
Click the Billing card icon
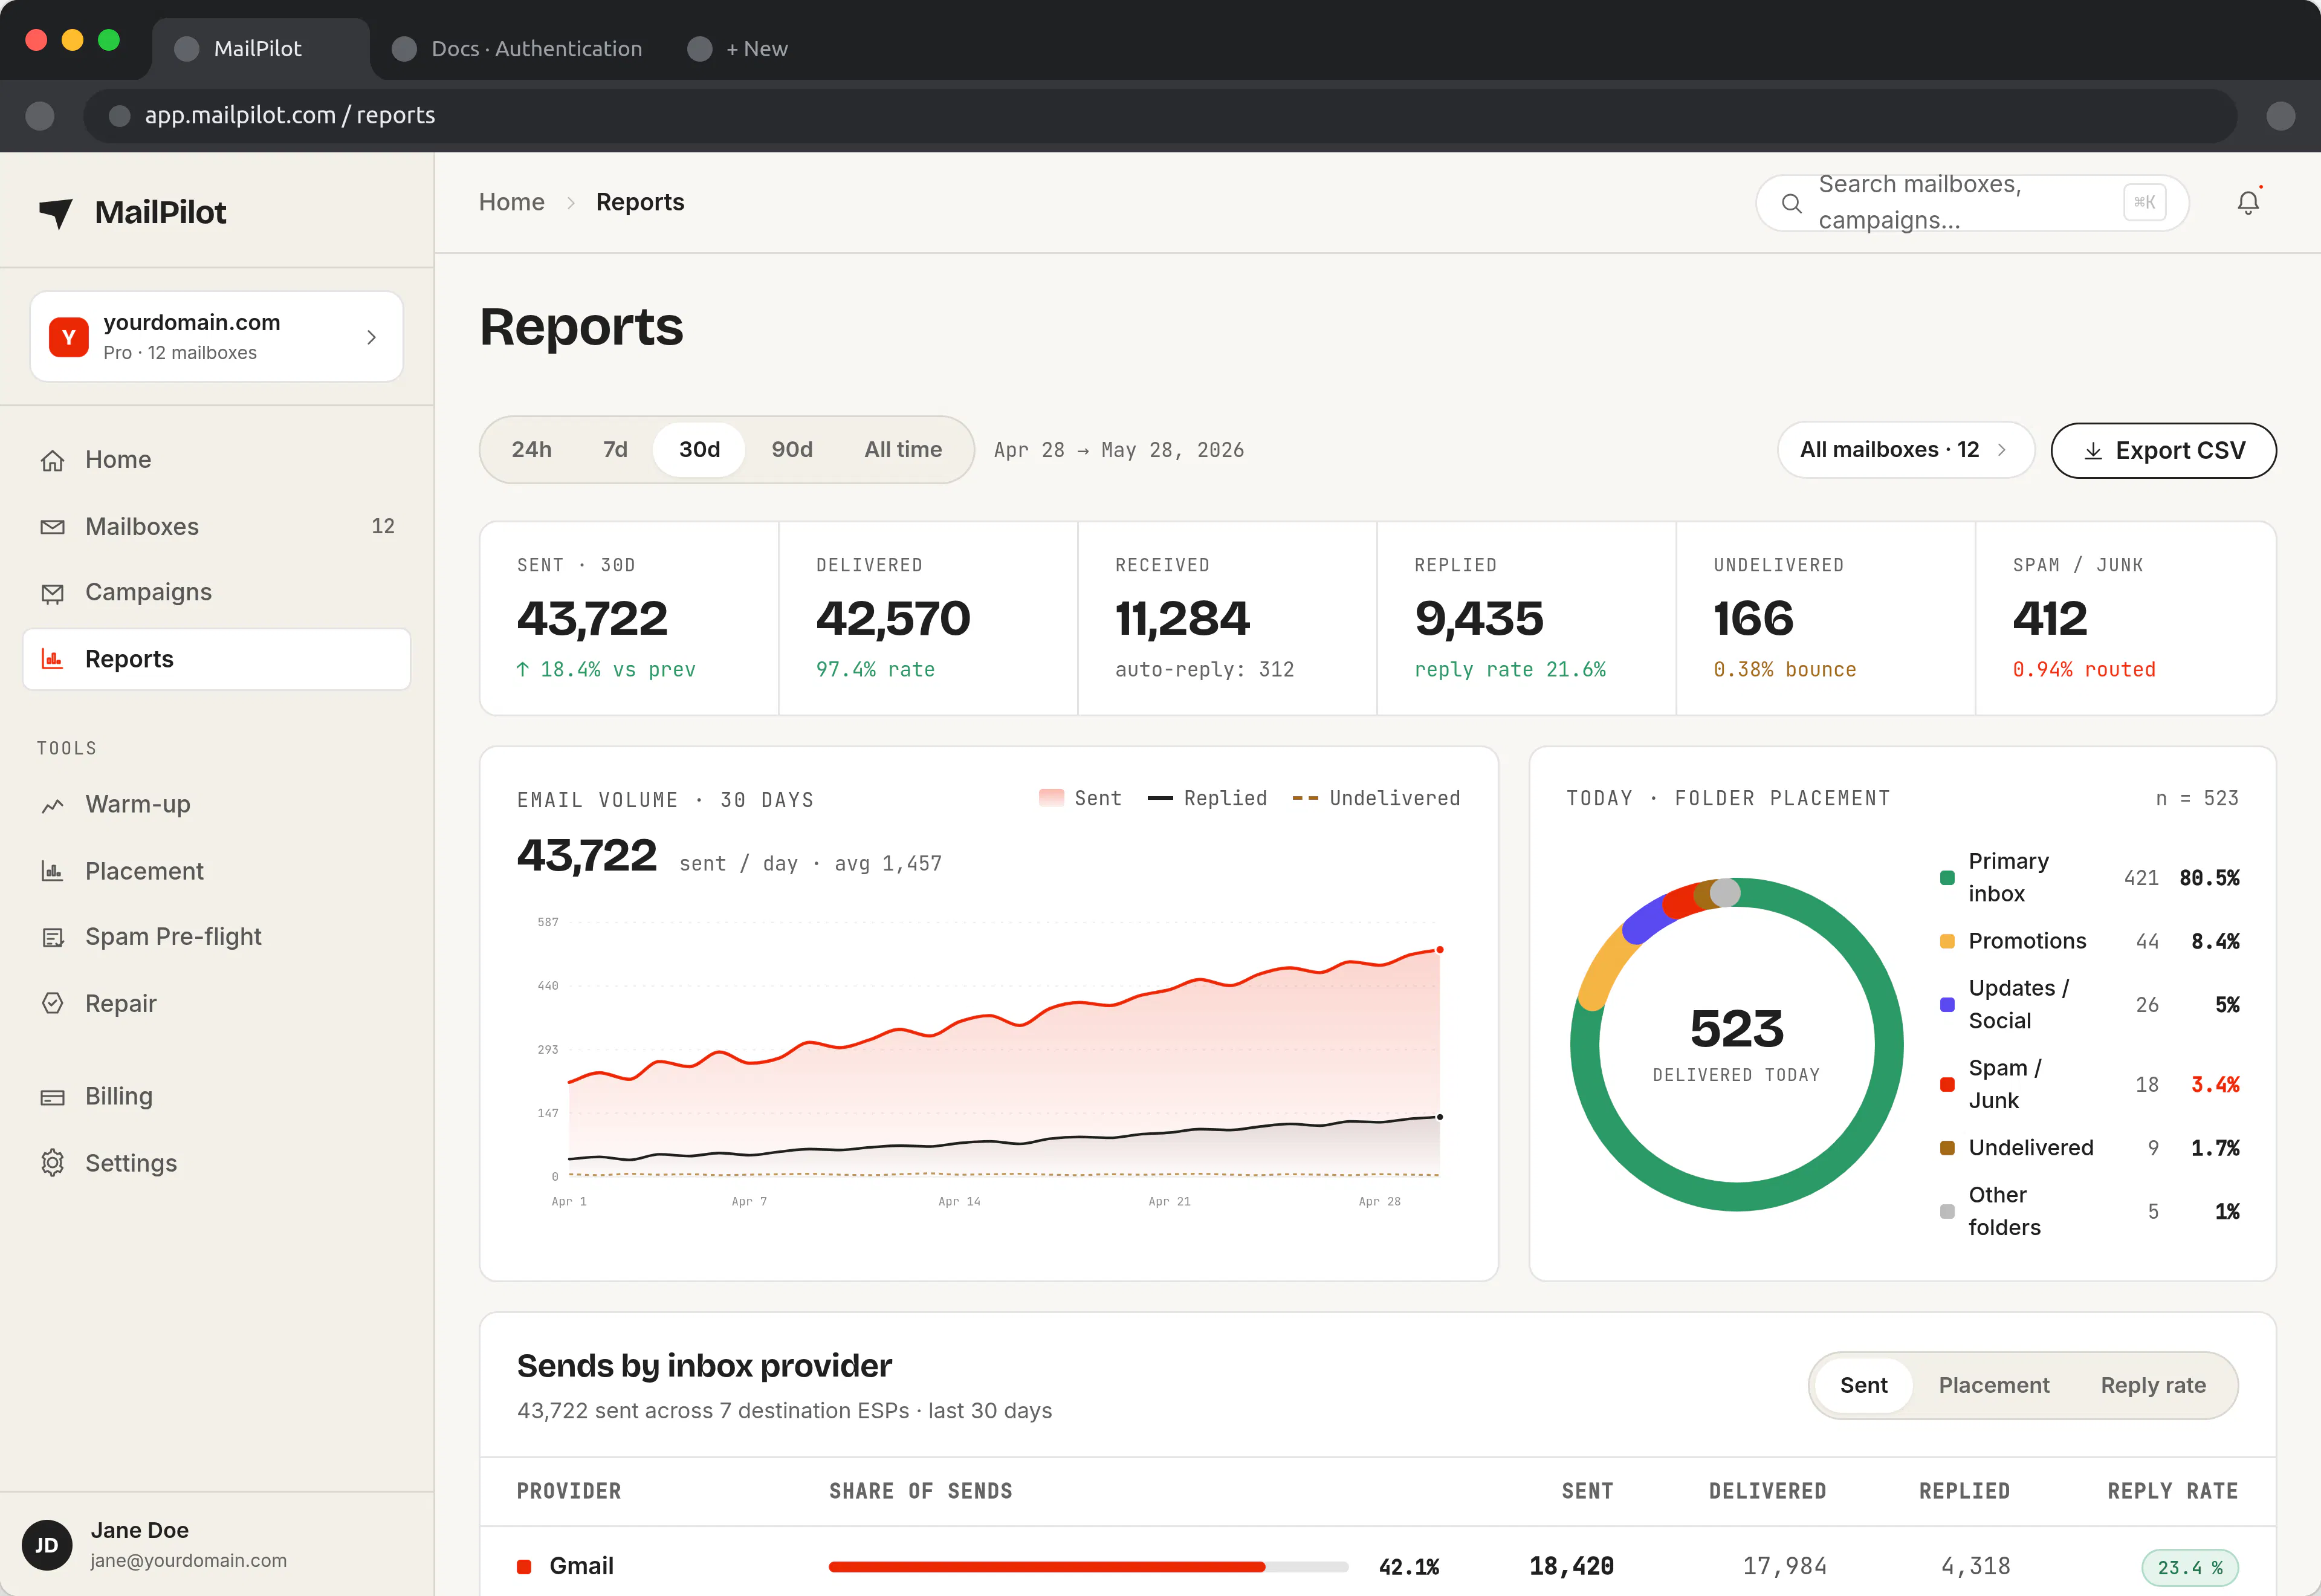pyautogui.click(x=53, y=1097)
